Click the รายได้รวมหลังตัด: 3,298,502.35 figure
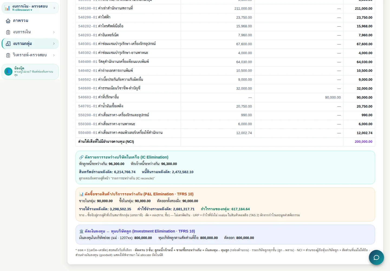This screenshot has width=390, height=271. [x=105, y=209]
